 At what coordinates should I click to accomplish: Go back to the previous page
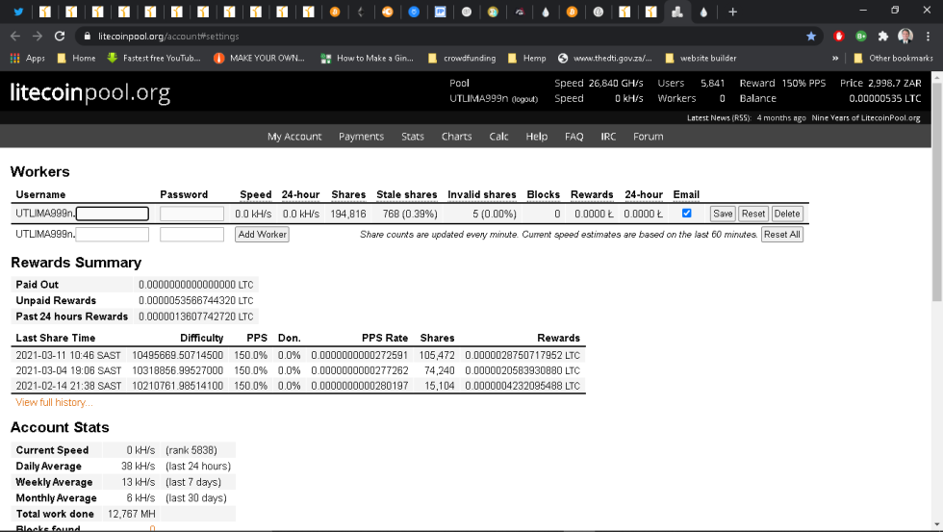pyautogui.click(x=15, y=36)
